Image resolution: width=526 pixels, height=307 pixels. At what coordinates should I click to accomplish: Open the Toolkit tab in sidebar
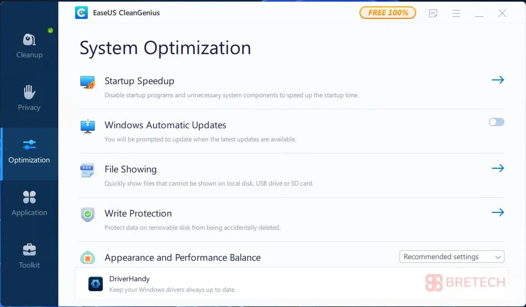[x=29, y=256]
